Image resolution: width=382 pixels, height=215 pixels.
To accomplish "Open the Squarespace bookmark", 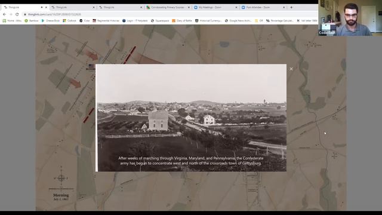I will (160, 21).
